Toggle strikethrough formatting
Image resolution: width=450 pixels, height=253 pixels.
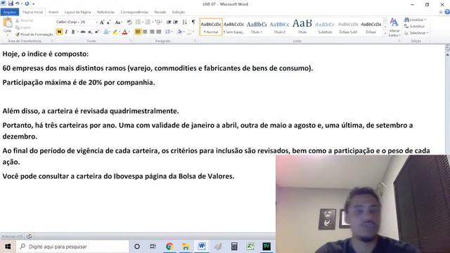point(83,32)
